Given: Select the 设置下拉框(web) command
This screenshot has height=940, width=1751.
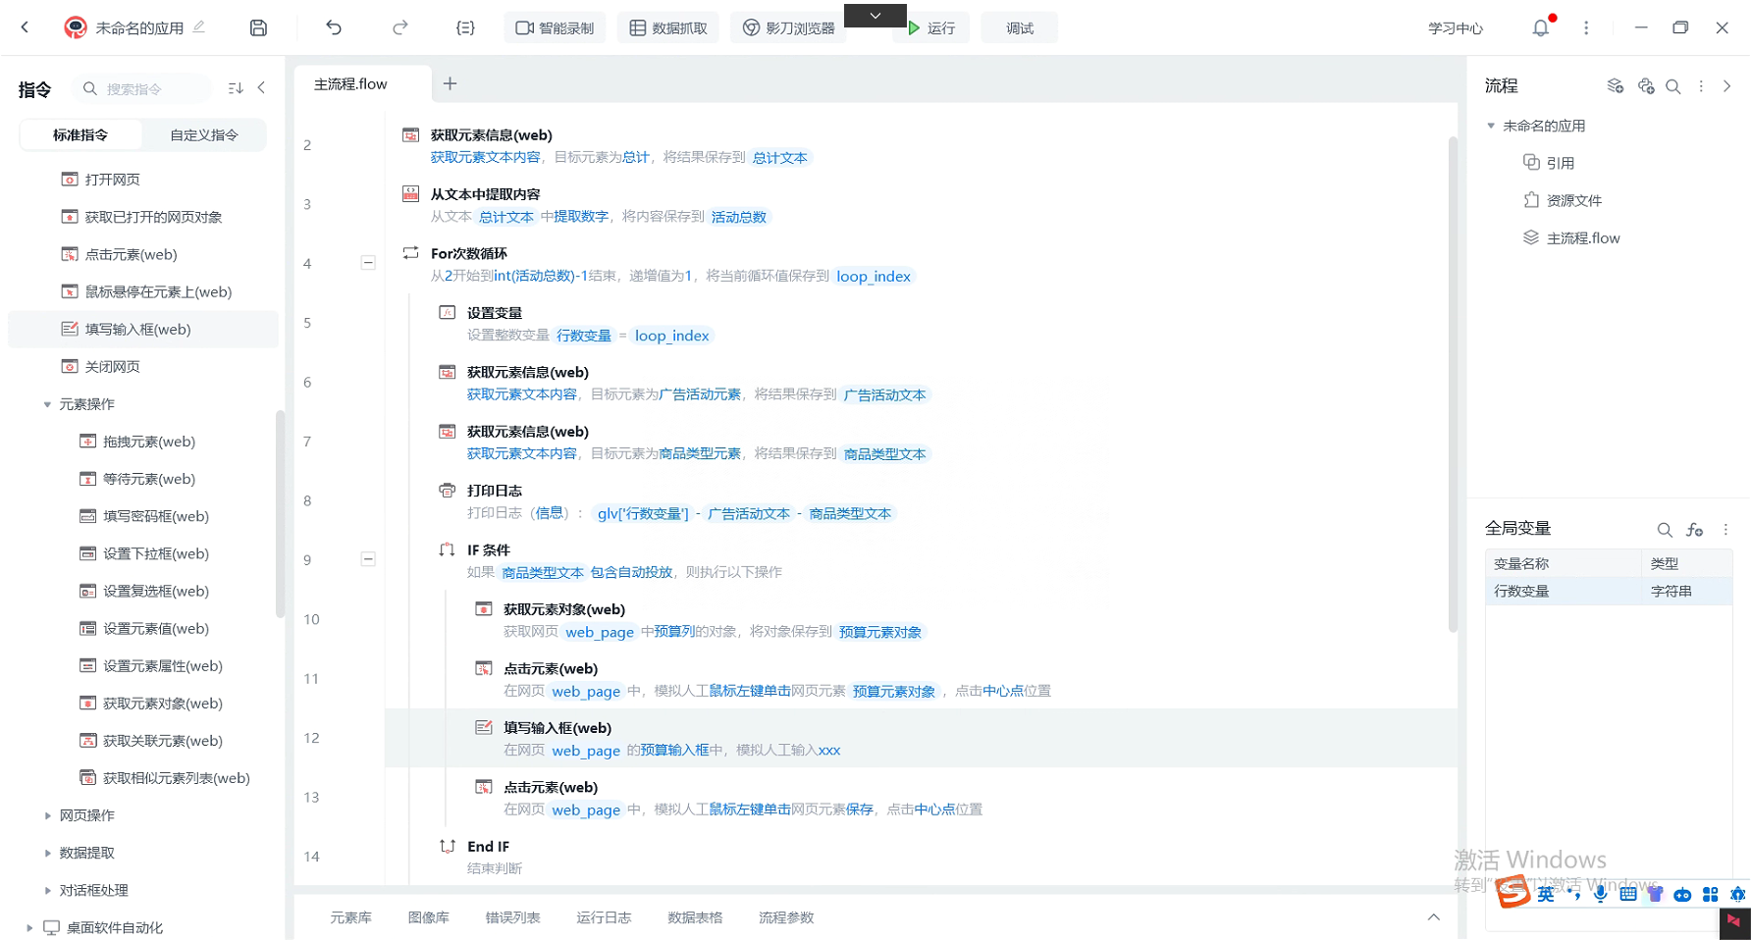Looking at the screenshot, I should pyautogui.click(x=143, y=553).
